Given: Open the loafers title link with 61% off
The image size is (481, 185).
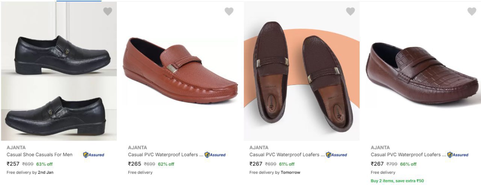Looking at the screenshot, I should pos(287,155).
